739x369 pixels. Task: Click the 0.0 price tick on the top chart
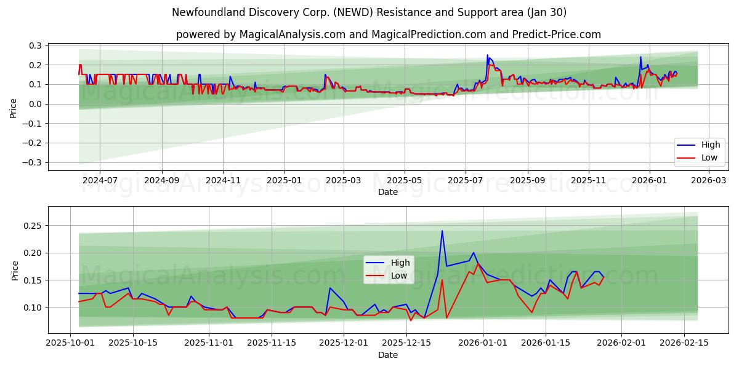point(35,104)
